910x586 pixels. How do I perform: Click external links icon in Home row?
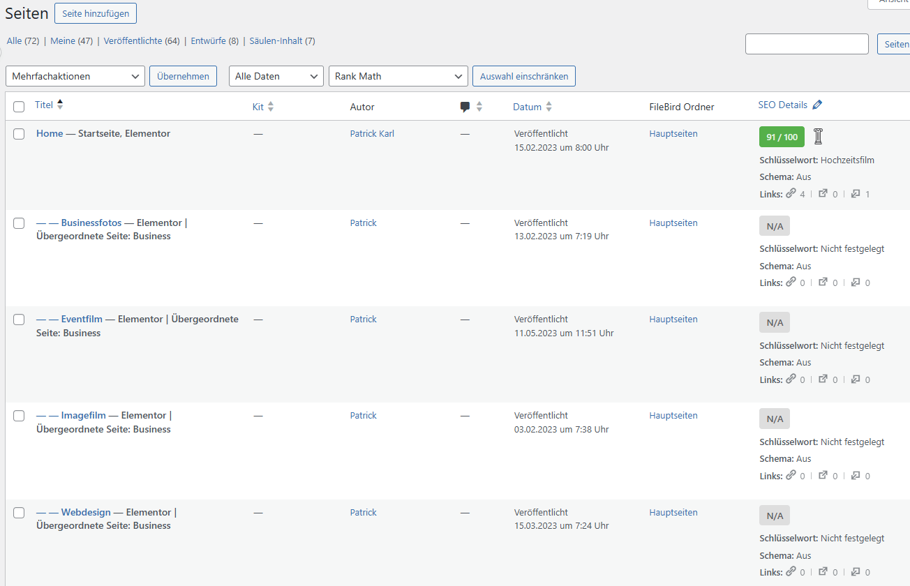823,193
